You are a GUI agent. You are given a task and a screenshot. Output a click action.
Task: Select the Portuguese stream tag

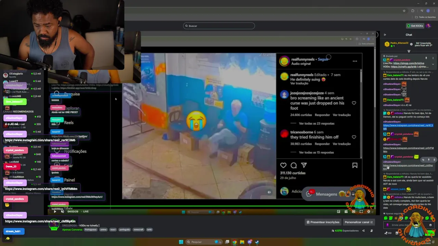click(x=91, y=230)
